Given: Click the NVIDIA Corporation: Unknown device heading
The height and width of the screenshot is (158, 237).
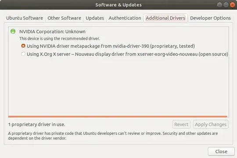Looking at the screenshot, I should (x=52, y=32).
